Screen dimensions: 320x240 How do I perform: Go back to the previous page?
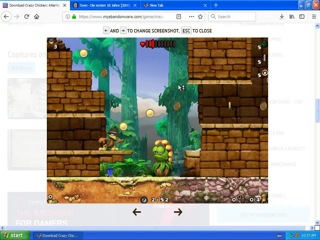pos(6,17)
